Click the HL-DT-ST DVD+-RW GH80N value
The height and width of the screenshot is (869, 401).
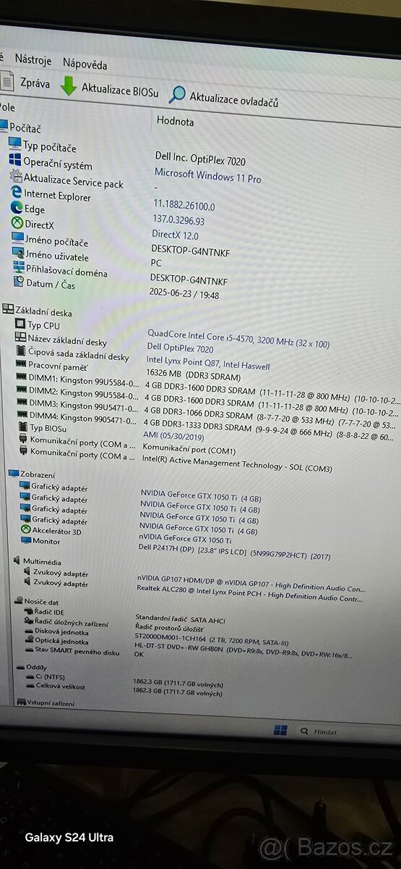click(x=243, y=649)
